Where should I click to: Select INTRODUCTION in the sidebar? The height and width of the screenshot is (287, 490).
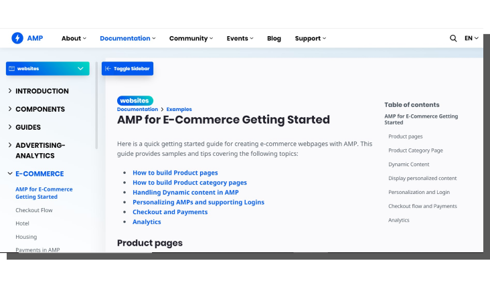click(x=42, y=91)
